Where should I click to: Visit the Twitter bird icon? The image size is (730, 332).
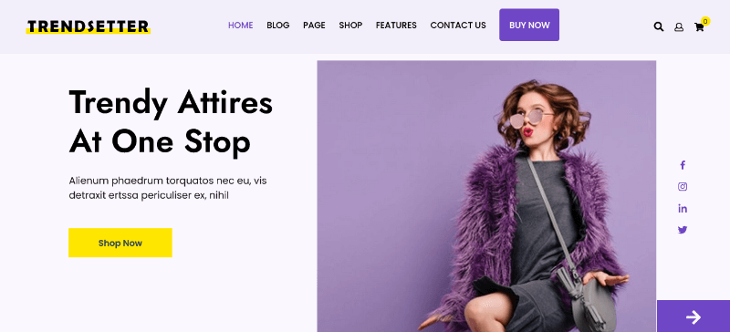tap(683, 230)
